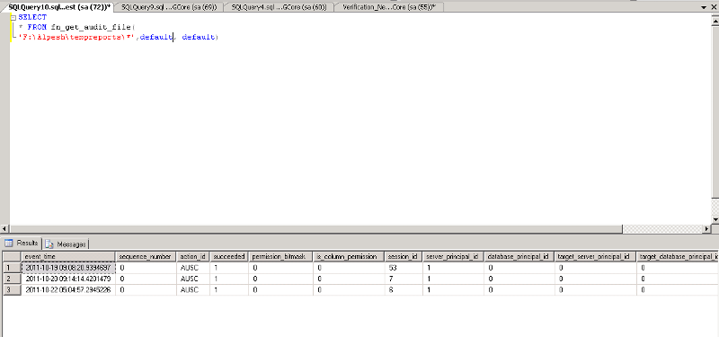Collapse the SELECT statement outline box
The height and width of the screenshot is (337, 719).
pyautogui.click(x=13, y=17)
